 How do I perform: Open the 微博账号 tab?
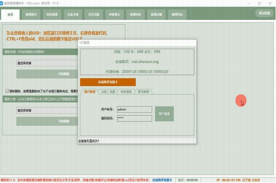pyautogui.click(x=31, y=15)
